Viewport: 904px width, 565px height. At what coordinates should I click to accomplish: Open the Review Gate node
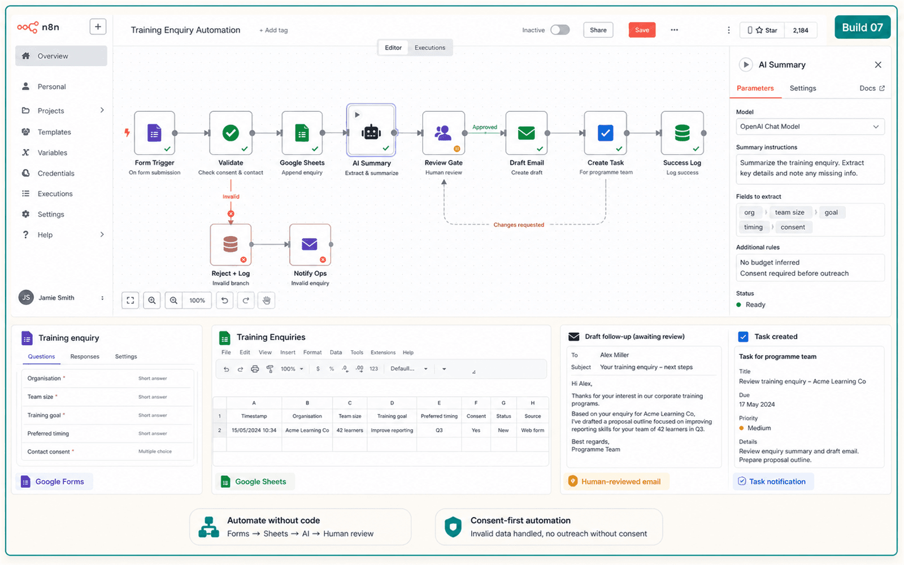pyautogui.click(x=444, y=133)
